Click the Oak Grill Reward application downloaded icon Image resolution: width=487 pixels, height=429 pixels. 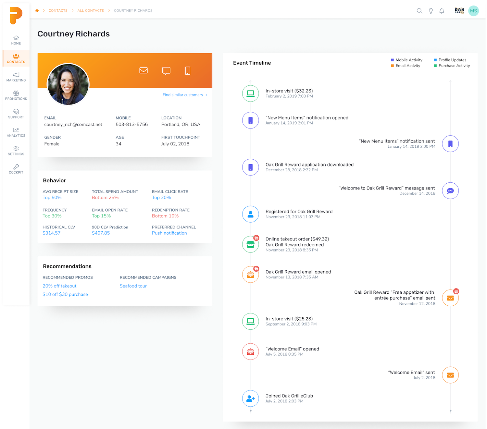[x=251, y=167]
